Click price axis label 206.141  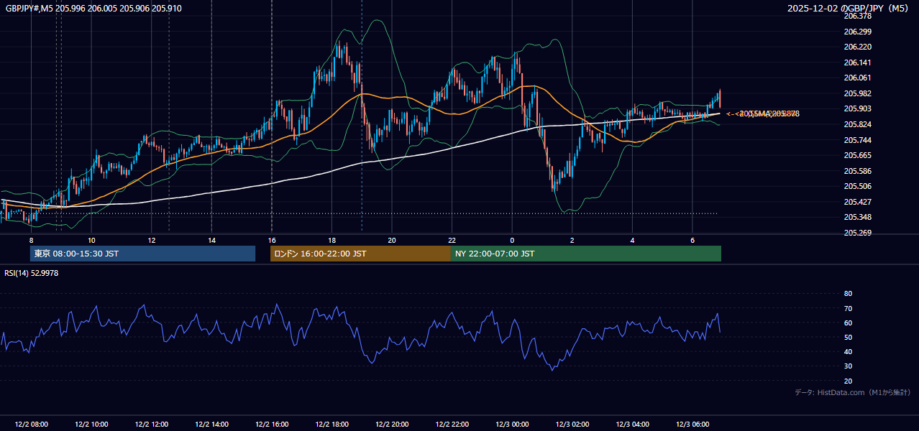(857, 62)
